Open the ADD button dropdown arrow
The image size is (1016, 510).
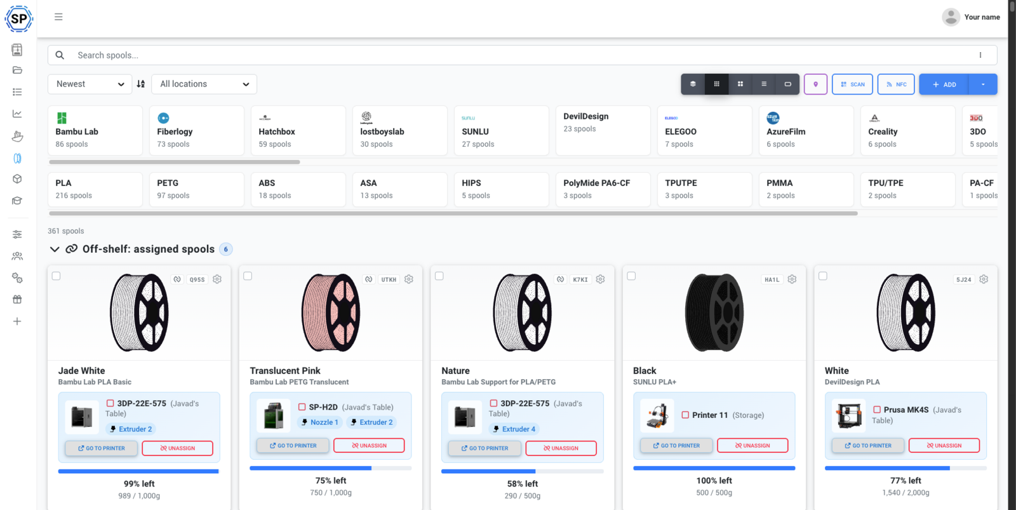pos(983,84)
